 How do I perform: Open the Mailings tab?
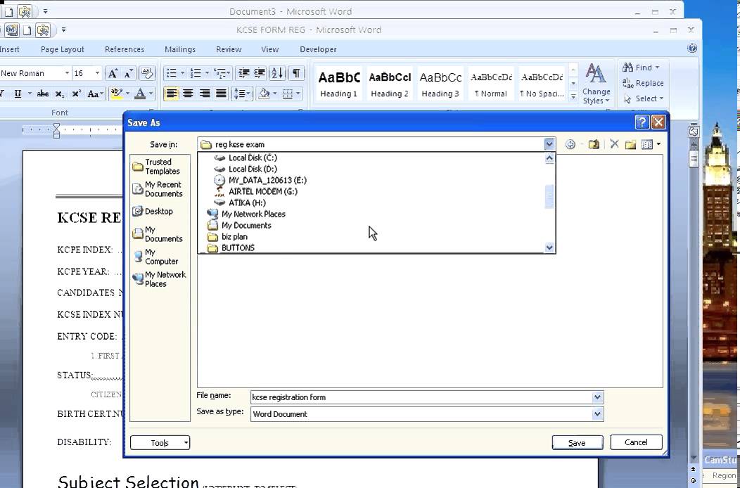tap(180, 49)
